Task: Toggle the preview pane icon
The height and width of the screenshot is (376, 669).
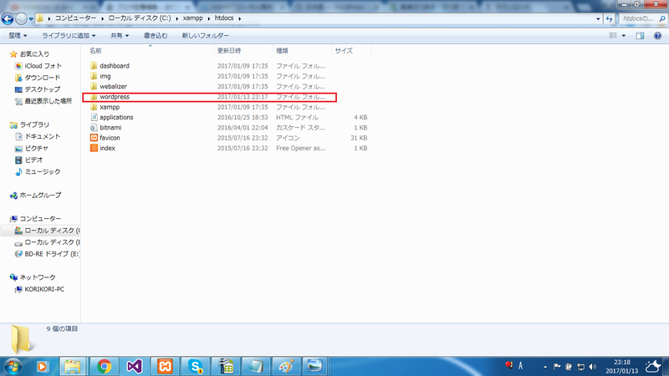Action: (640, 36)
